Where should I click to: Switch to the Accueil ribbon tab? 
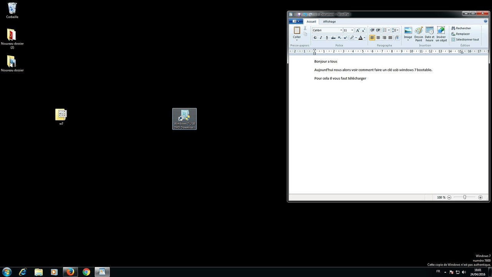(311, 22)
